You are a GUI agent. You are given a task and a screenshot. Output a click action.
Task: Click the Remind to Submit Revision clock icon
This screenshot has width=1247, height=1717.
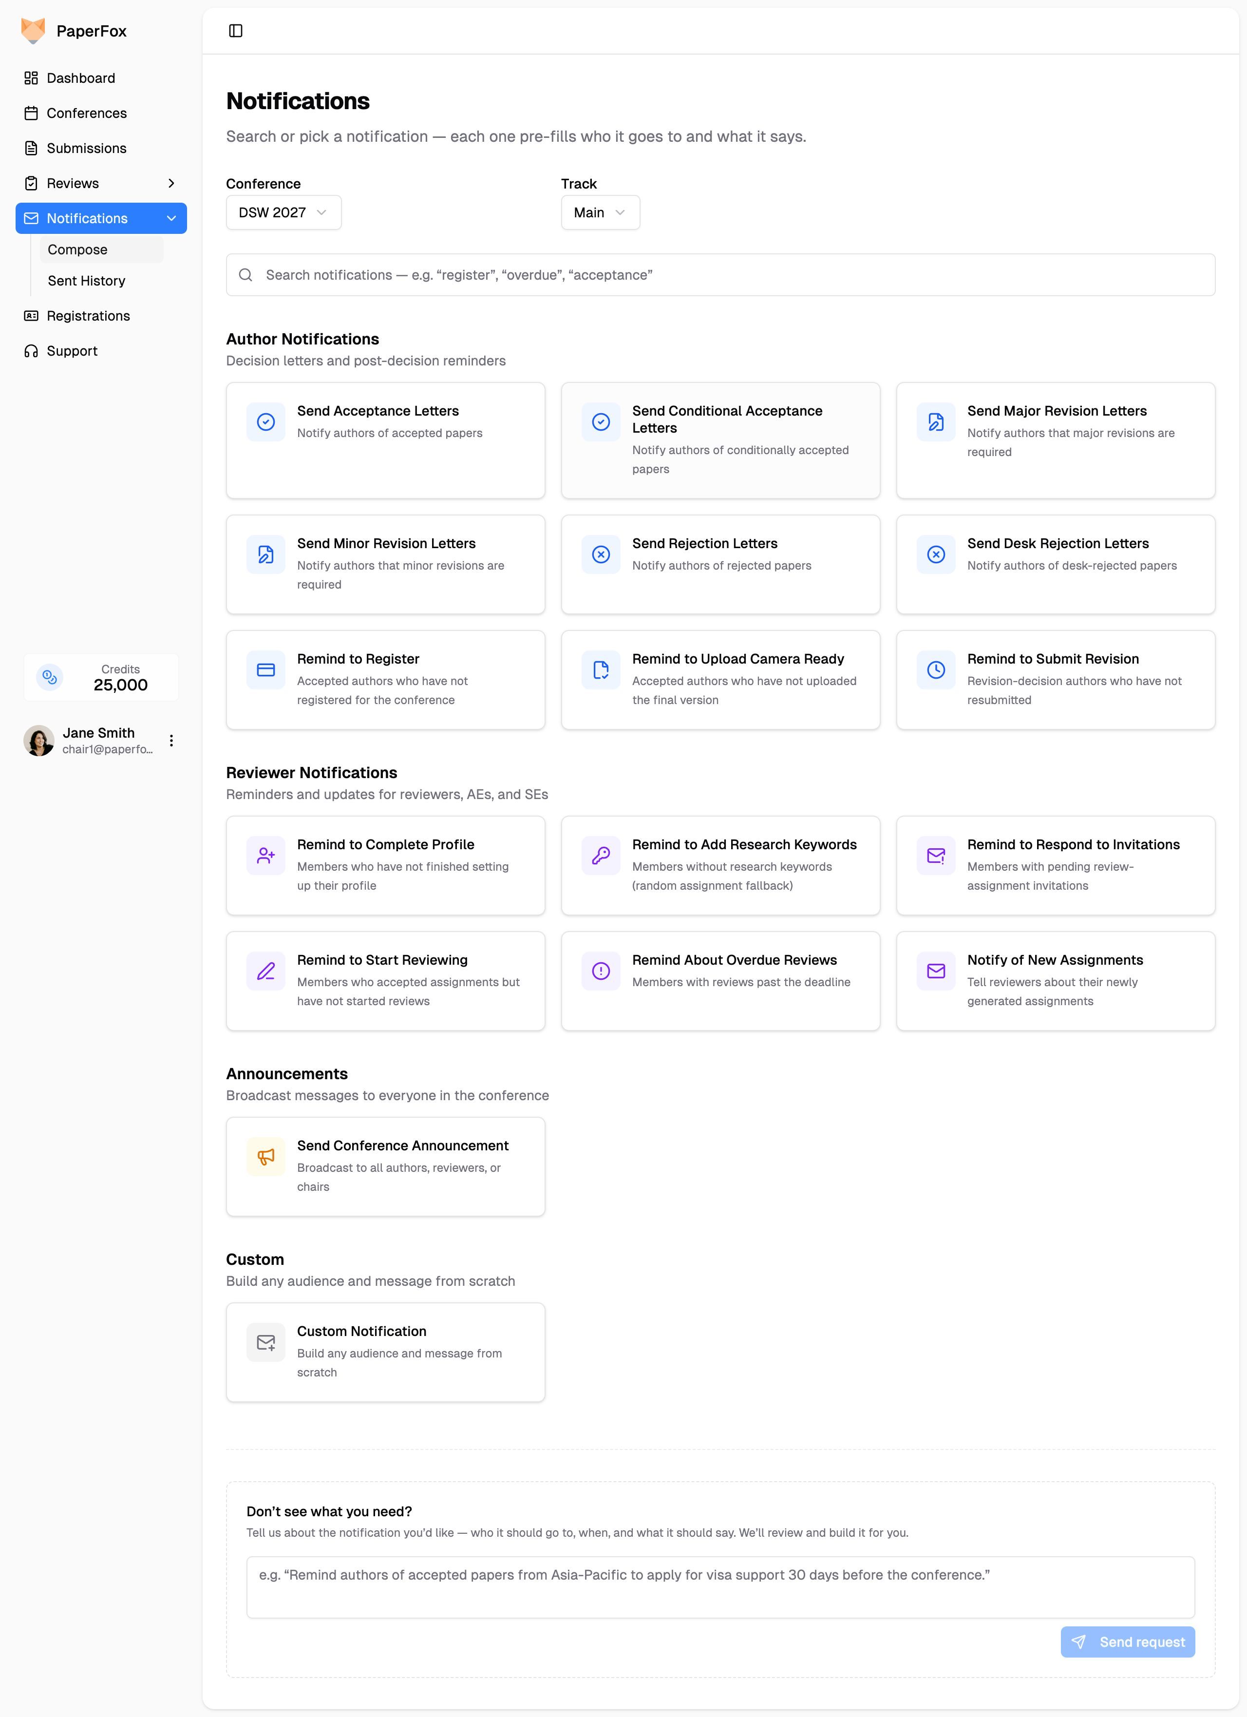(x=935, y=670)
